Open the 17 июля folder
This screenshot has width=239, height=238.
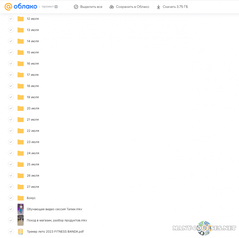coord(33,75)
